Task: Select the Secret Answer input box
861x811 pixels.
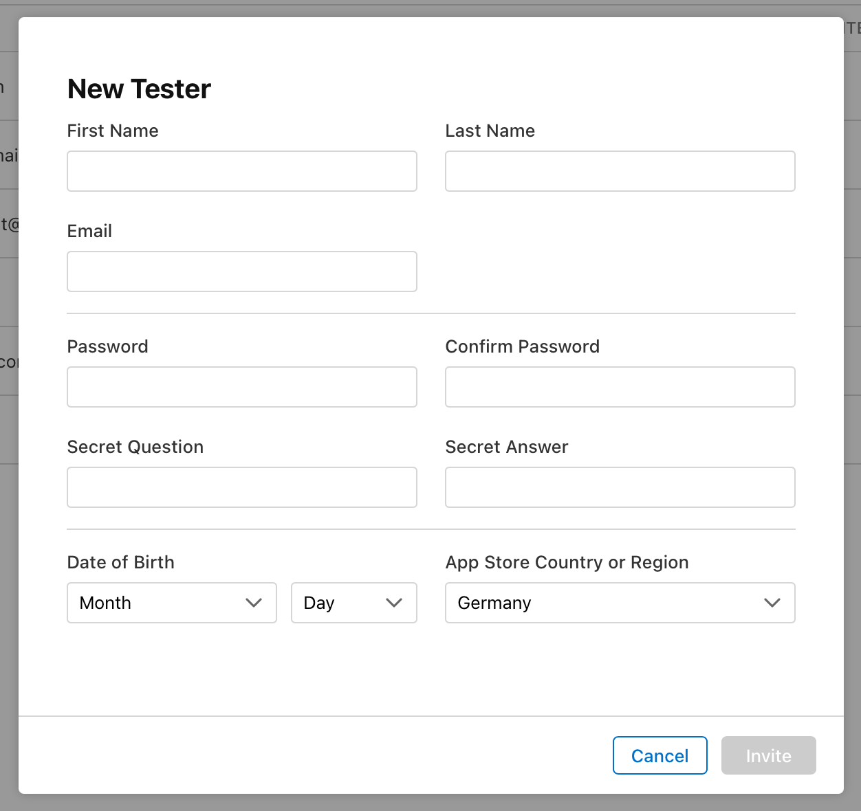Action: (x=620, y=487)
